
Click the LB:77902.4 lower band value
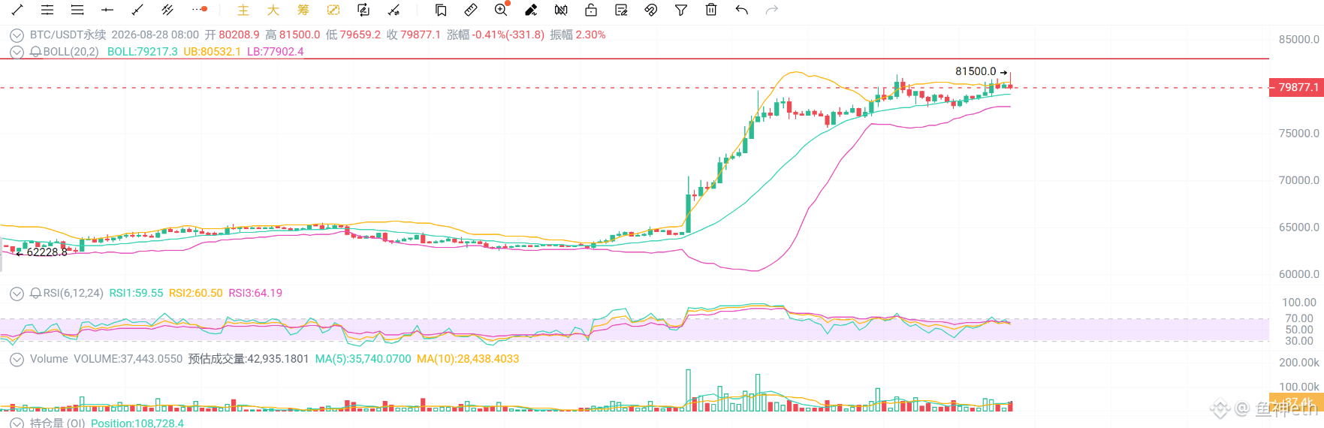(276, 52)
